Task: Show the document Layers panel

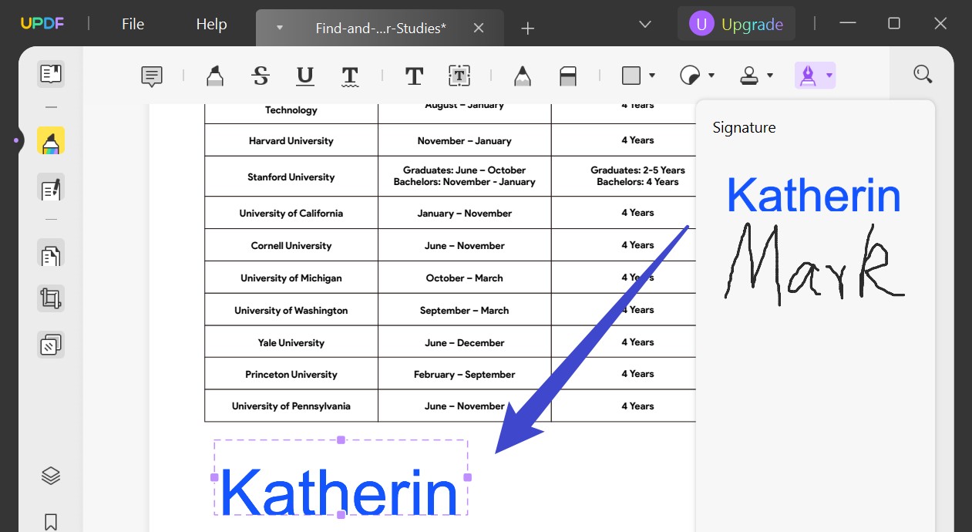Action: (x=50, y=476)
